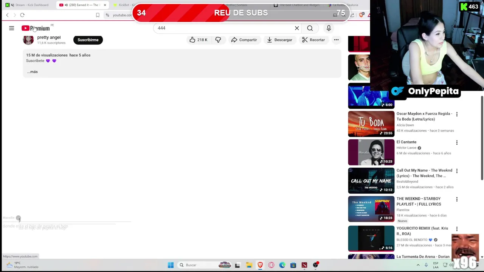Switch to The best ChatBot and Widgets tab

click(298, 5)
